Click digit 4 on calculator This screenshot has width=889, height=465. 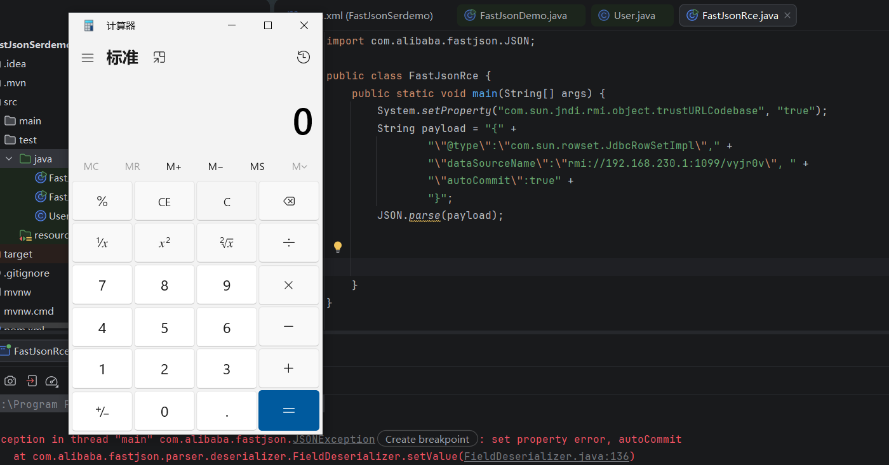102,327
